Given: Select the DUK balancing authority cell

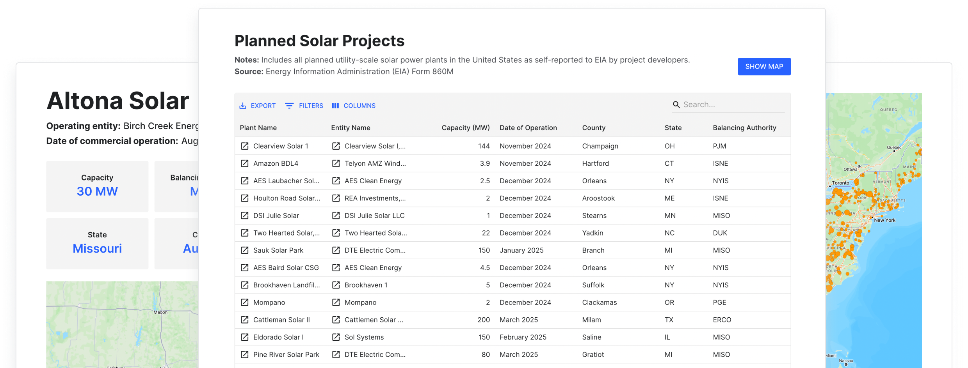Looking at the screenshot, I should click(x=720, y=233).
